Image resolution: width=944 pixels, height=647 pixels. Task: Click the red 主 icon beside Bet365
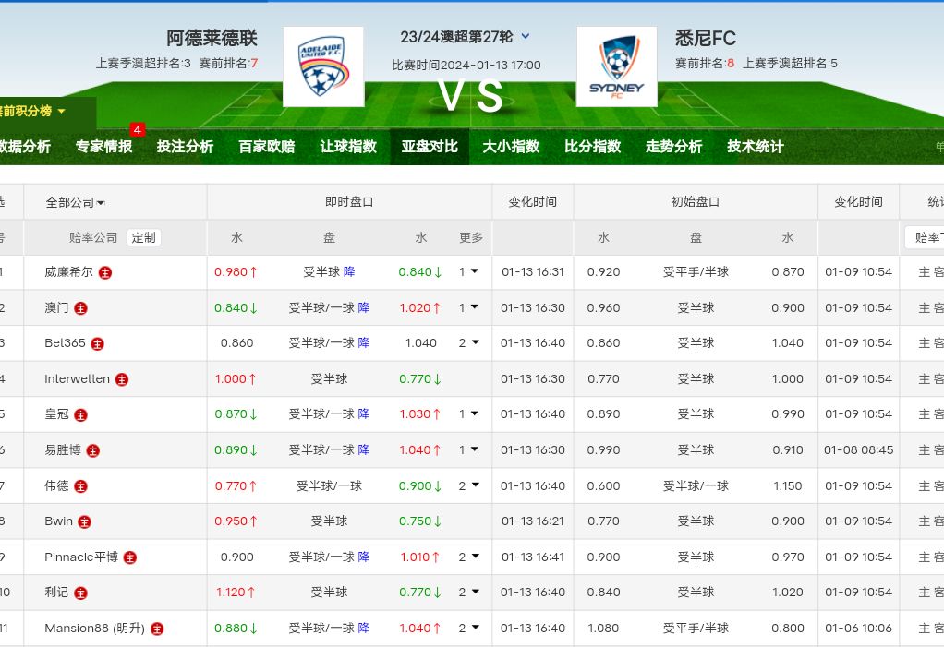[97, 343]
